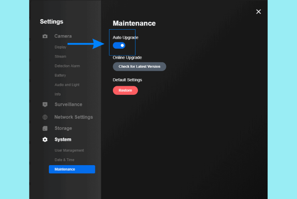
Task: Show the camera Info page
Action: click(x=58, y=94)
